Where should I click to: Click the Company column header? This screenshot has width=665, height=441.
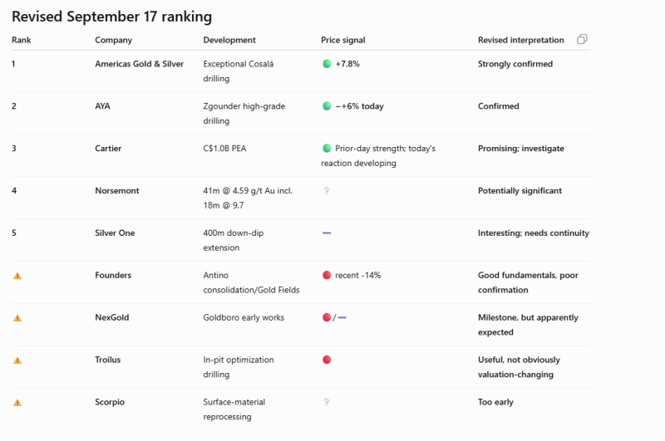point(114,40)
